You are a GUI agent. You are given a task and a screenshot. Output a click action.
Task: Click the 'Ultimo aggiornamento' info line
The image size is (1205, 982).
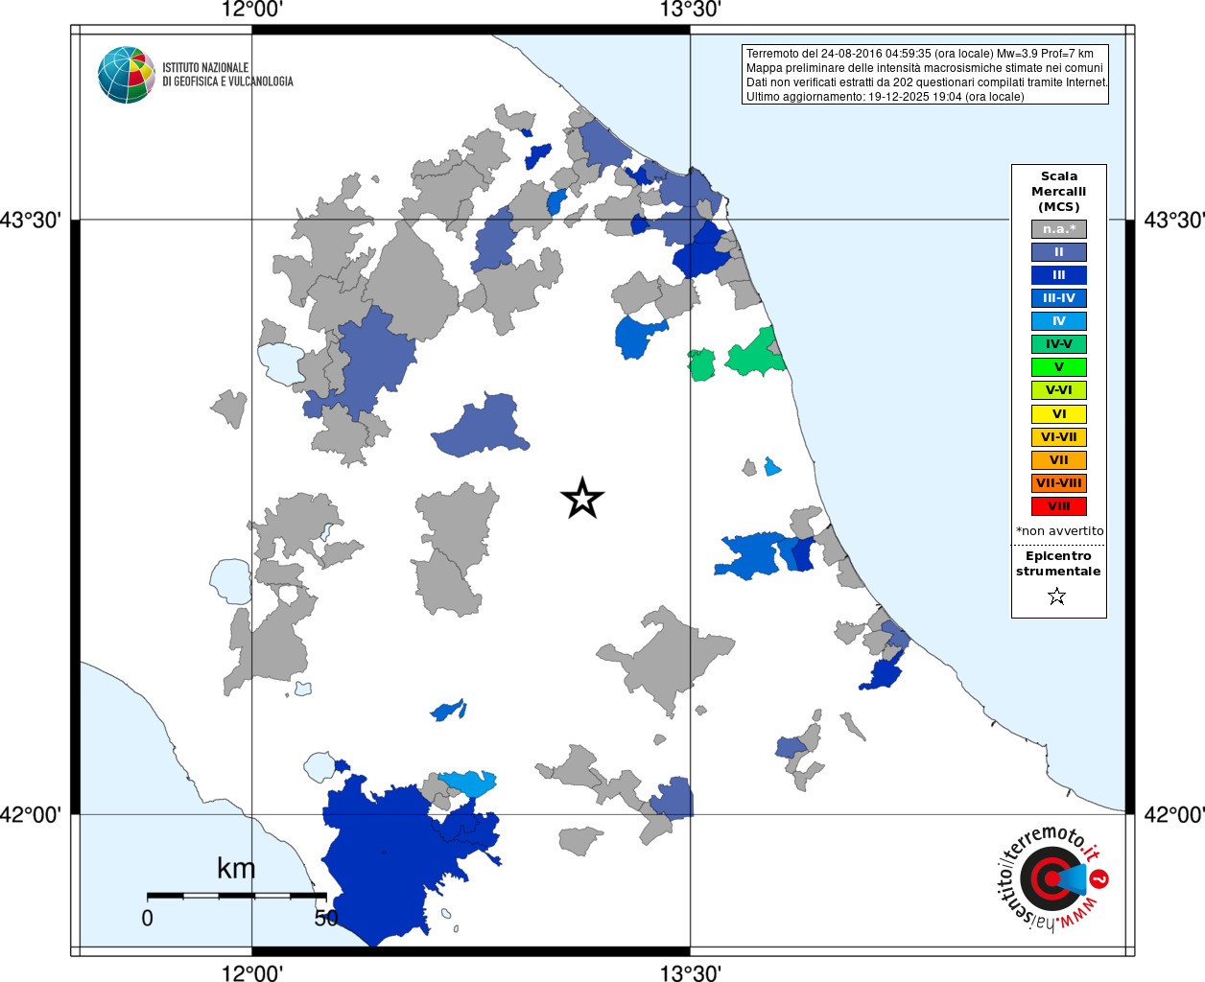885,97
